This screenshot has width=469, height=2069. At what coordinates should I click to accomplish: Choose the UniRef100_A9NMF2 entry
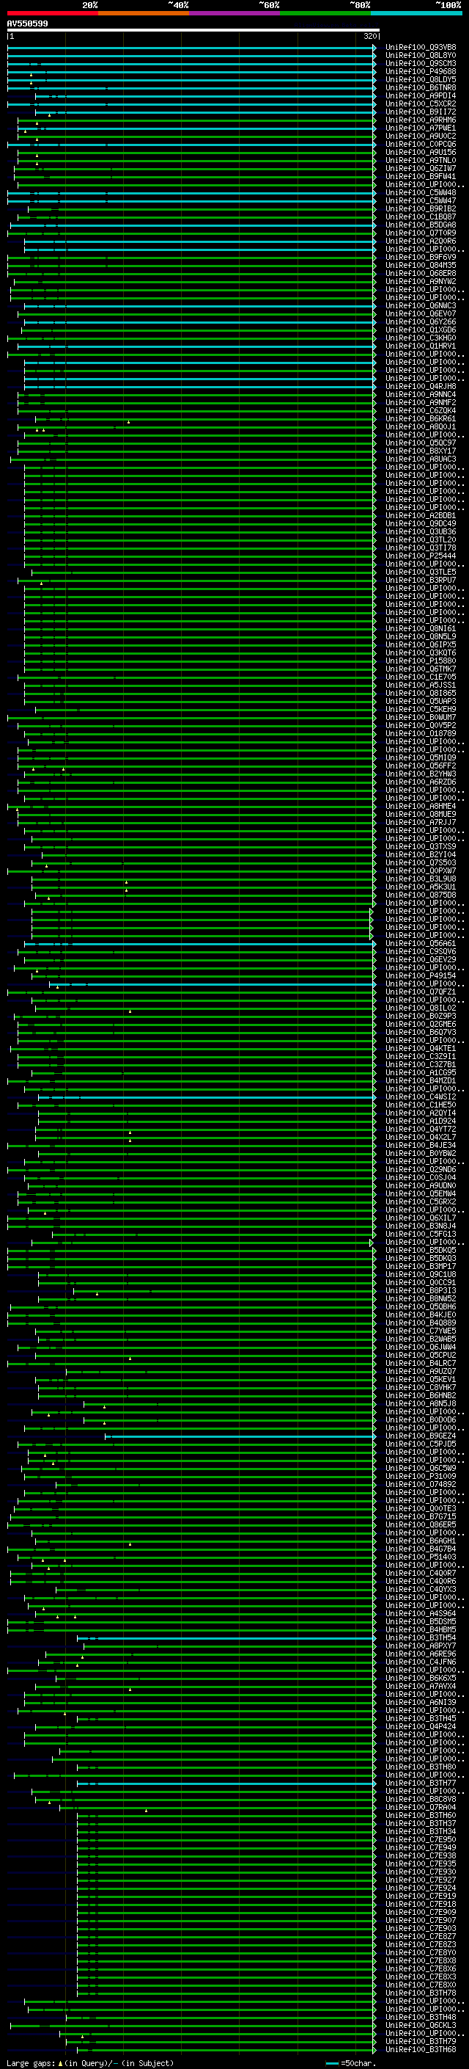(421, 402)
